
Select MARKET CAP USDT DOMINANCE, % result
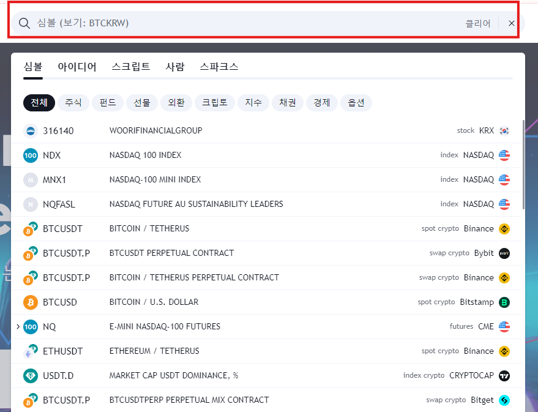pos(267,376)
